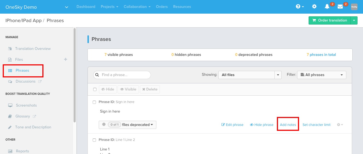Open Glossary in sidebar

coord(23,116)
